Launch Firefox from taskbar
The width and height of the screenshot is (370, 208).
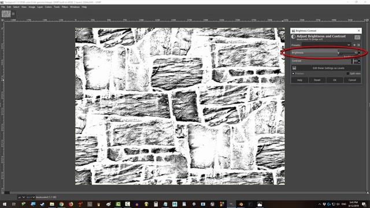71,204
